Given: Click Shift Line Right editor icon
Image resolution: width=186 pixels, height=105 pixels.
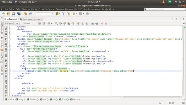Looking at the screenshot, I should point(96,23).
